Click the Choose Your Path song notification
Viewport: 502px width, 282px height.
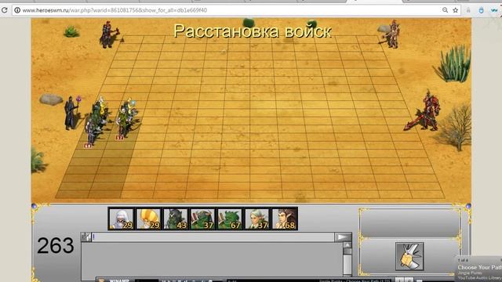[478, 269]
